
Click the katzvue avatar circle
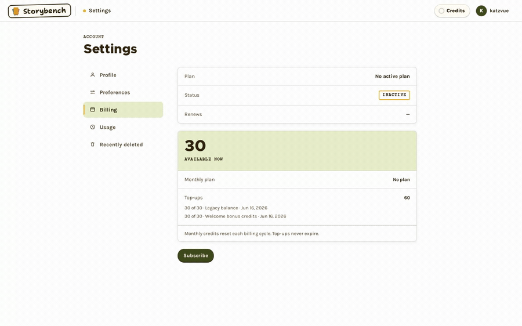pyautogui.click(x=481, y=10)
